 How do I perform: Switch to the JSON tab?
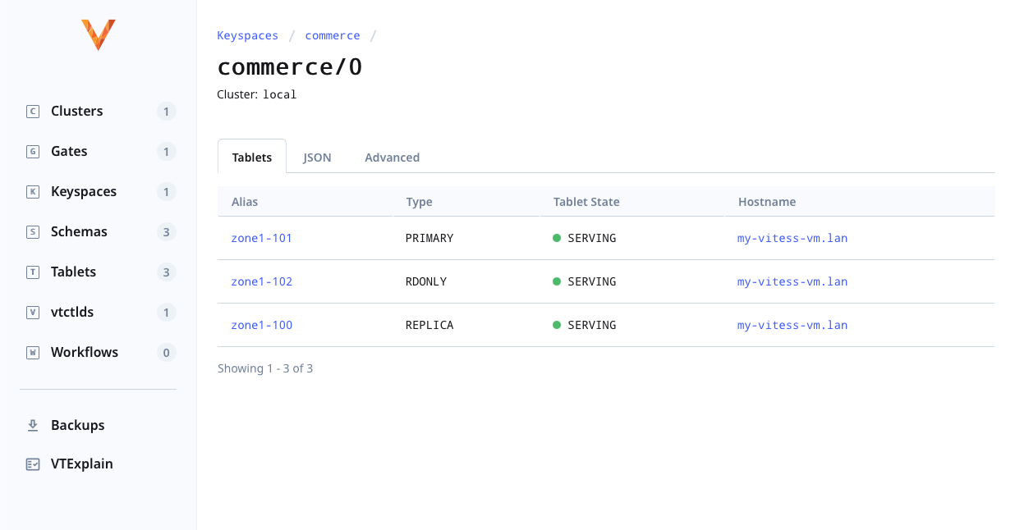click(x=317, y=157)
